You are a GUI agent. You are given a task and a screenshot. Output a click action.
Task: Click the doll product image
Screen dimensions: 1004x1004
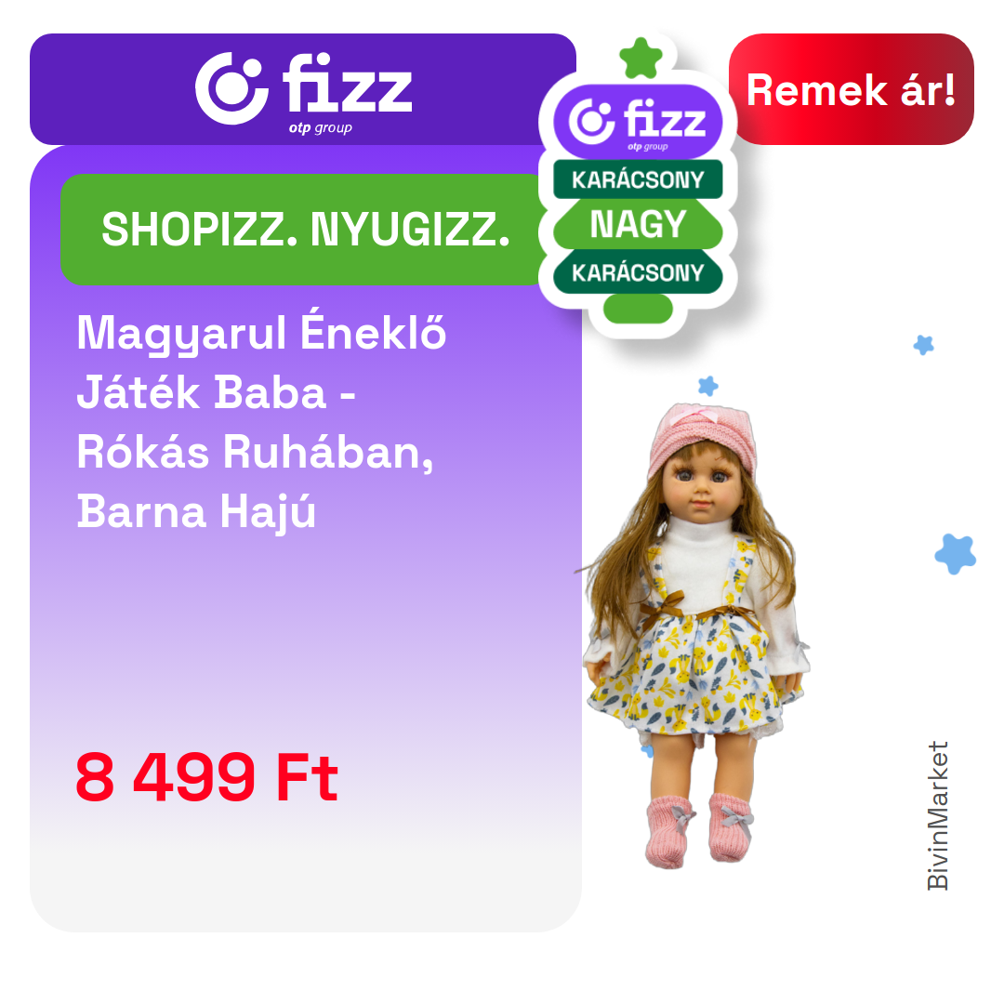[x=696, y=636]
